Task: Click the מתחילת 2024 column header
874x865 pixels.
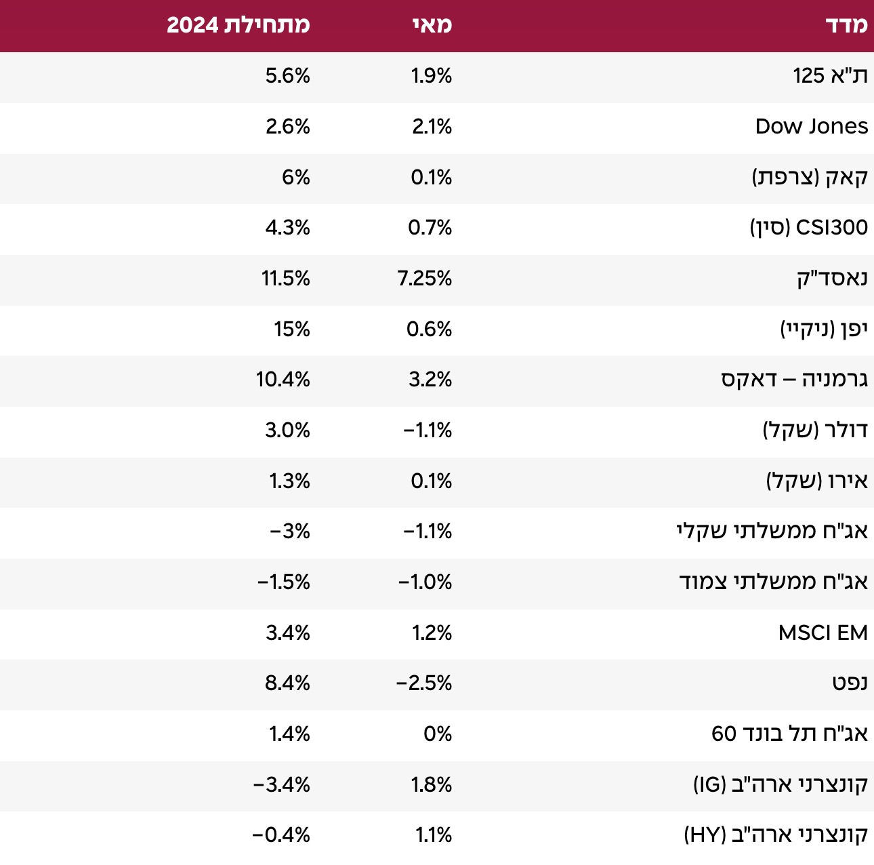Action: coord(238,25)
